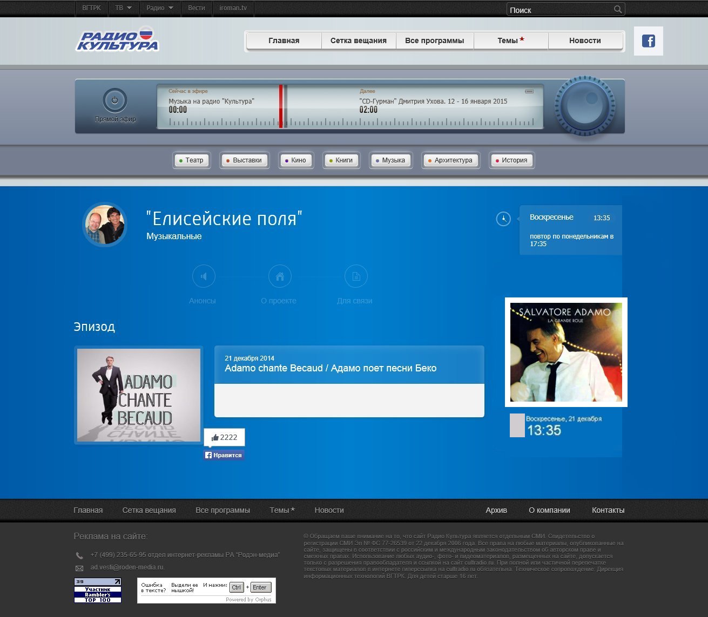
Task: Click the thumbs-up count 2222
Action: tap(224, 437)
